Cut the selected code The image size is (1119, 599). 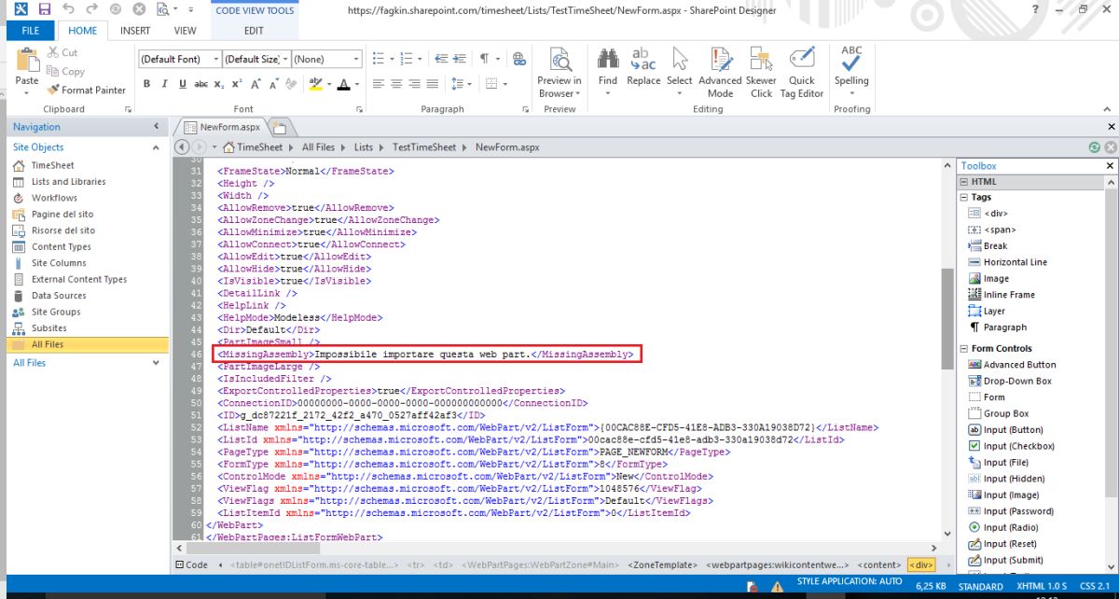tap(62, 53)
